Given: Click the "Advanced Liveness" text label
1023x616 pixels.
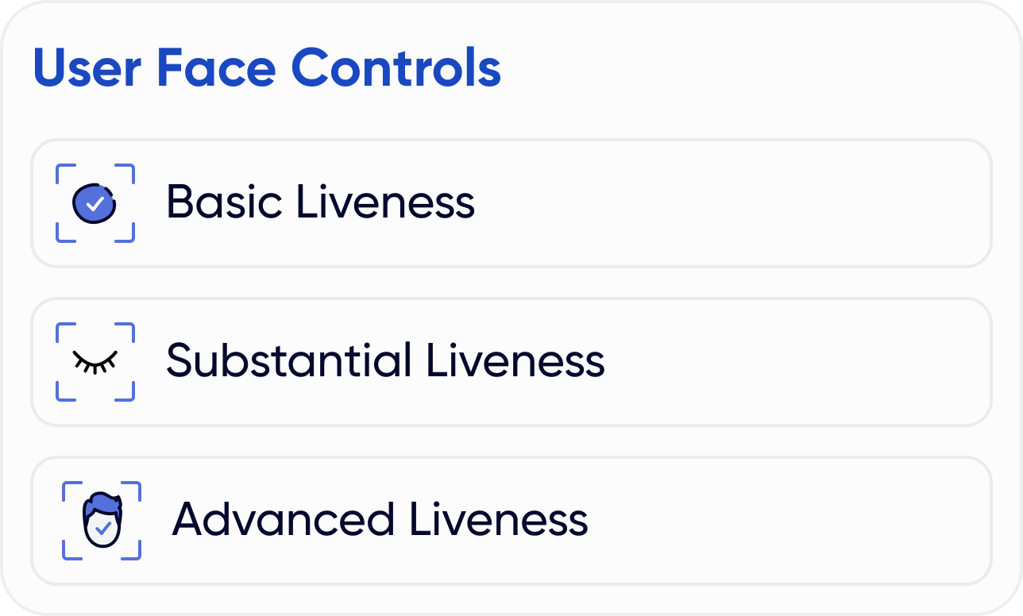Looking at the screenshot, I should 380,520.
